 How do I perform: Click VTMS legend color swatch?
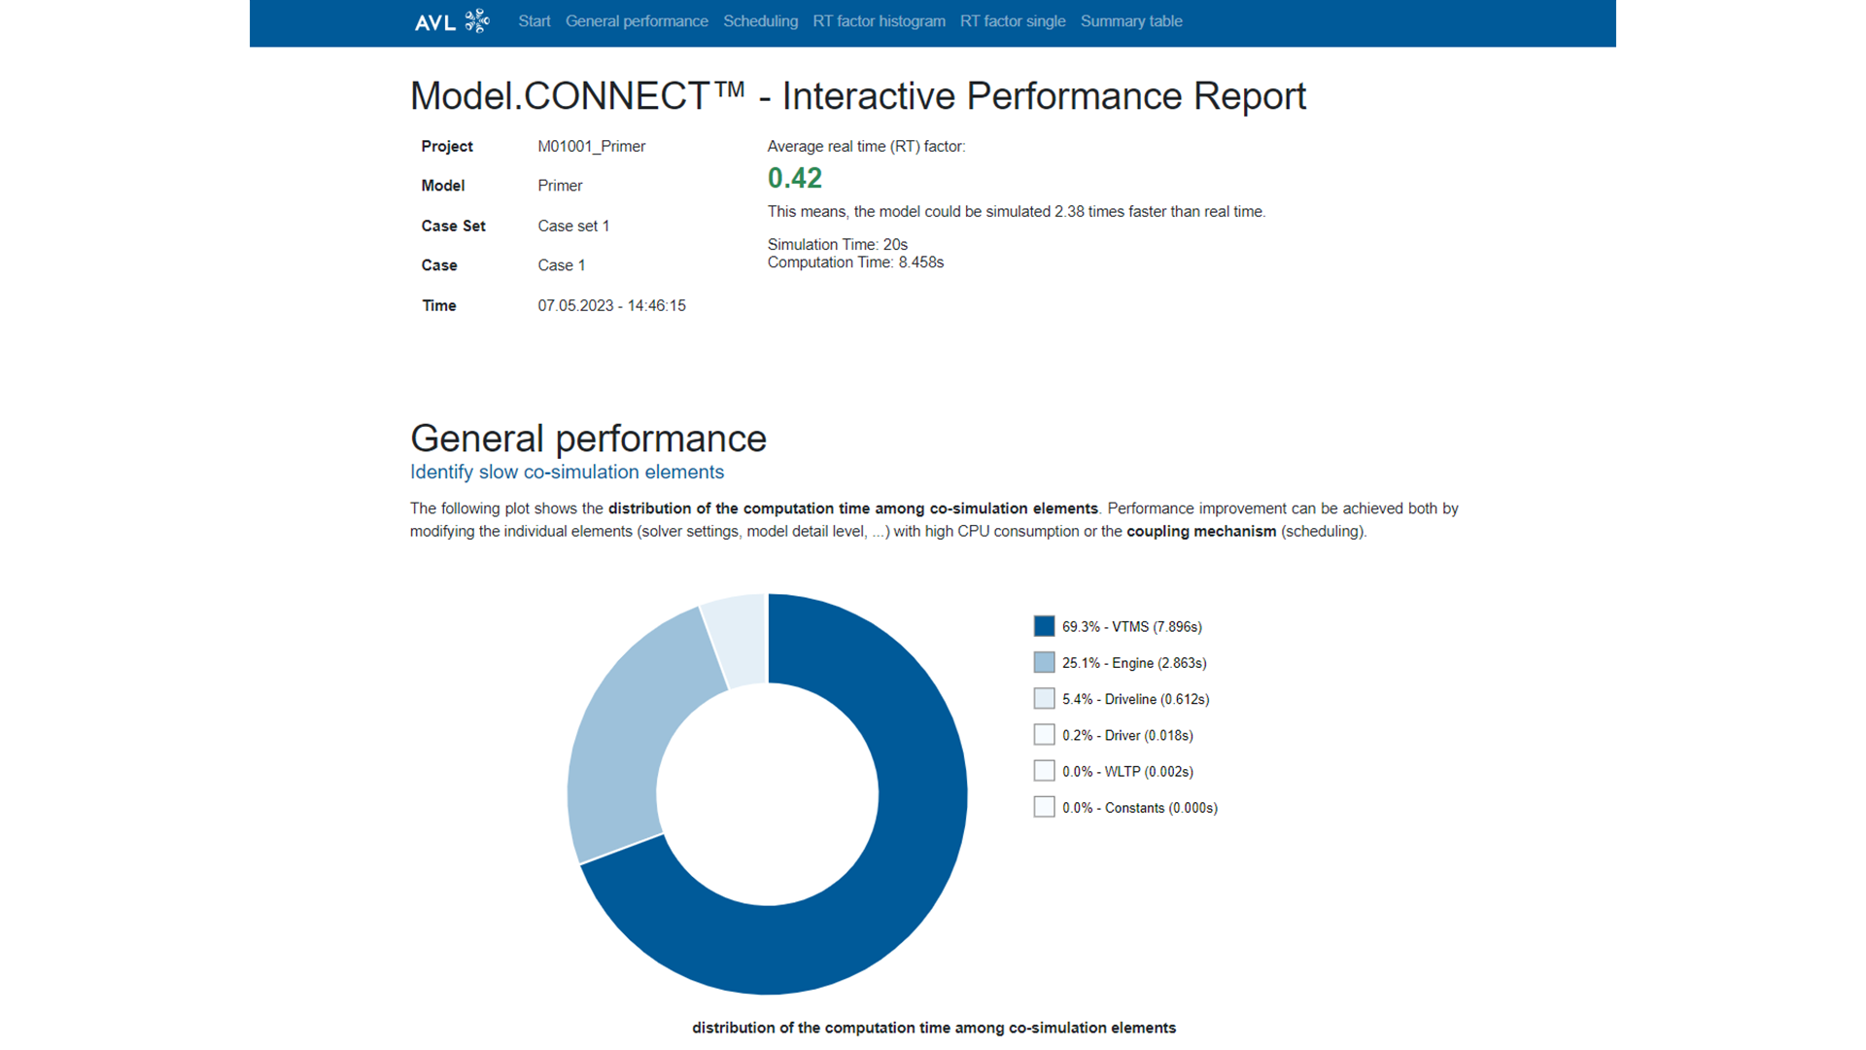coord(1044,626)
